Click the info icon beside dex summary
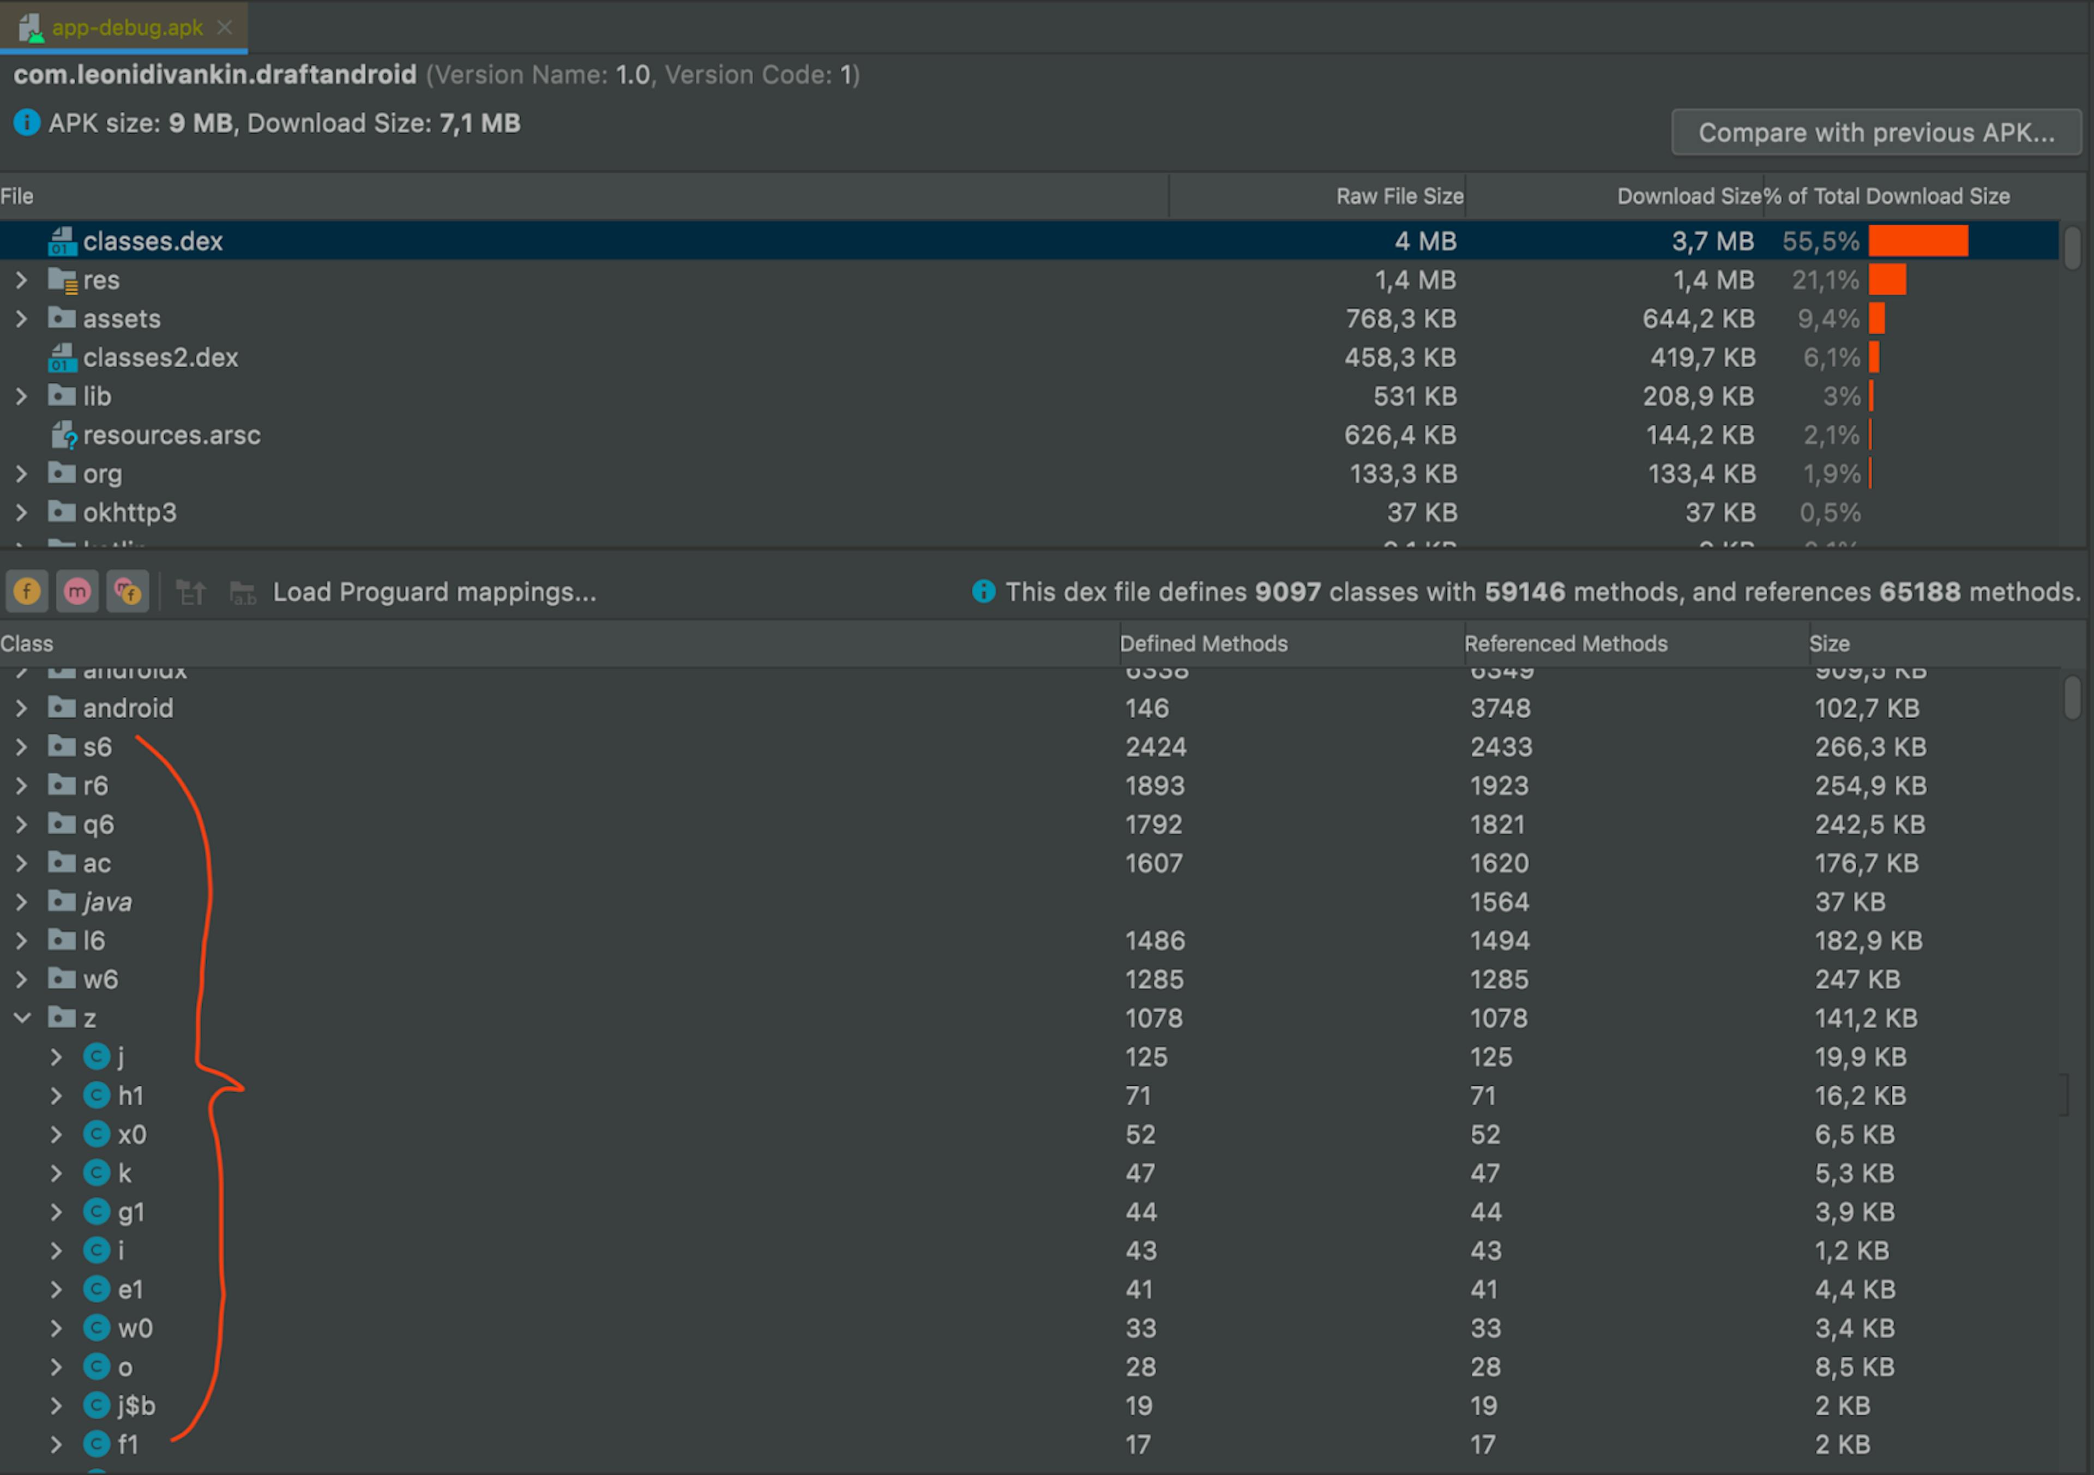 [x=983, y=591]
